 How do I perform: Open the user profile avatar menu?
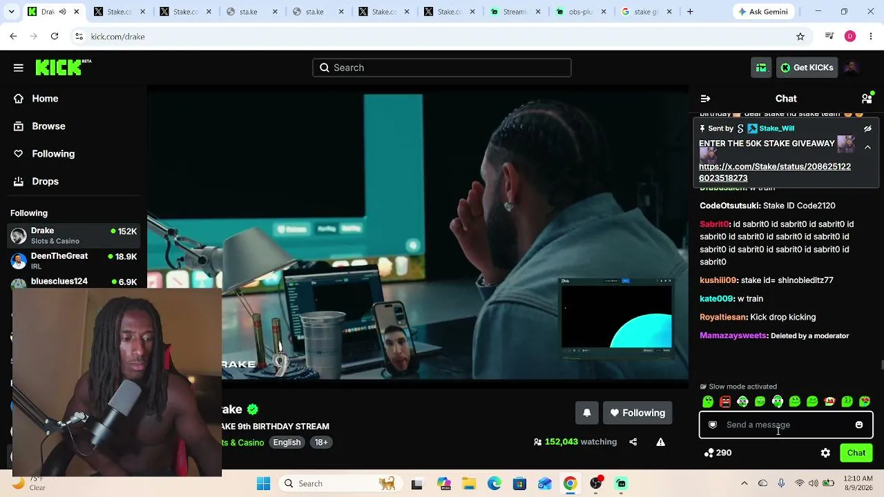(851, 67)
